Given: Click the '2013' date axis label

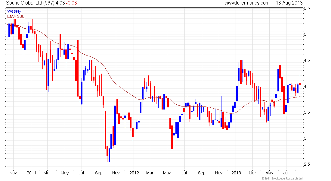Looking at the screenshot, I should pyautogui.click(x=236, y=173).
